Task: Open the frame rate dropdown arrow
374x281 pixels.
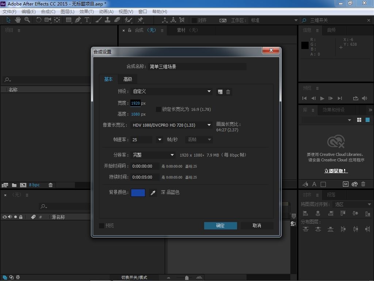Action: [160, 139]
